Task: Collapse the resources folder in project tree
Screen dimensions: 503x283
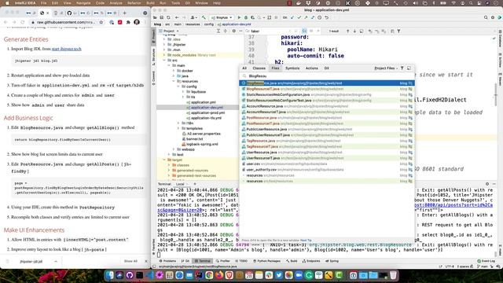Action: [174, 81]
